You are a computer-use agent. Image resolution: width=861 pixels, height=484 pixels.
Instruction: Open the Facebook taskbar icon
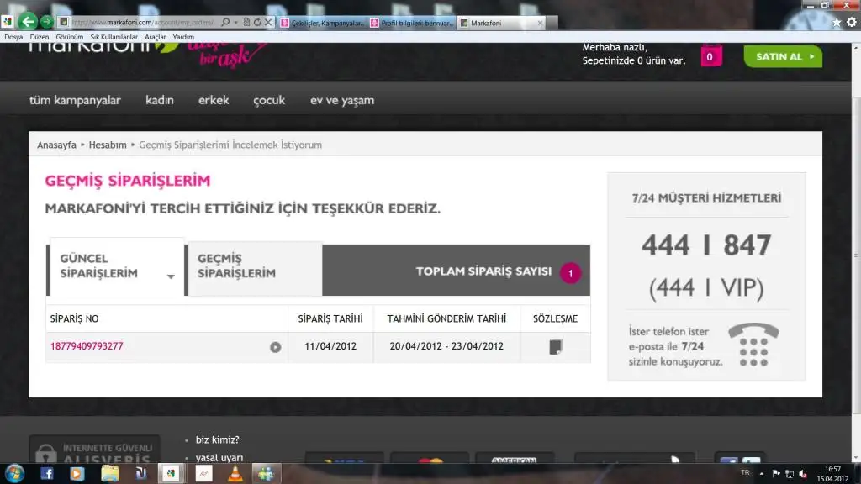point(47,474)
